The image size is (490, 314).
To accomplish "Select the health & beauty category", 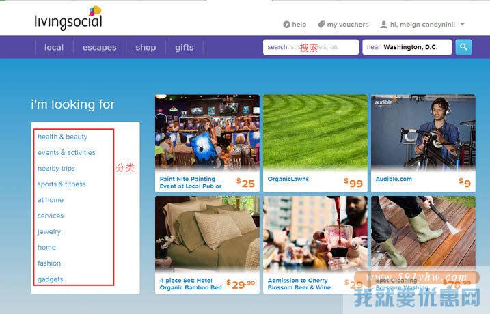I will point(62,137).
